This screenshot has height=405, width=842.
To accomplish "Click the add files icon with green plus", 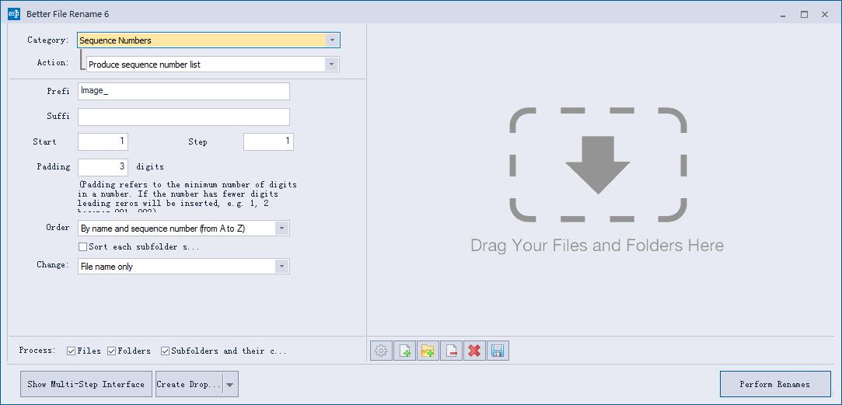I will (404, 351).
